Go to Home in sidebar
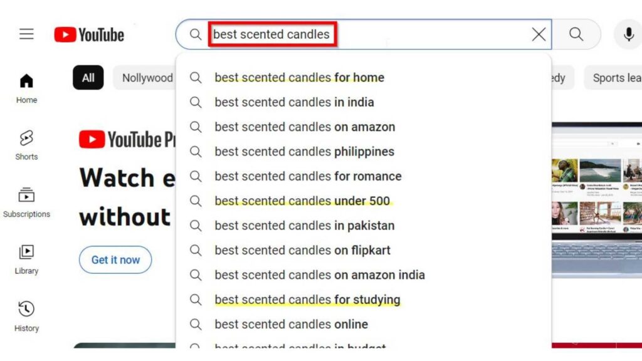This screenshot has width=642, height=361. (26, 88)
